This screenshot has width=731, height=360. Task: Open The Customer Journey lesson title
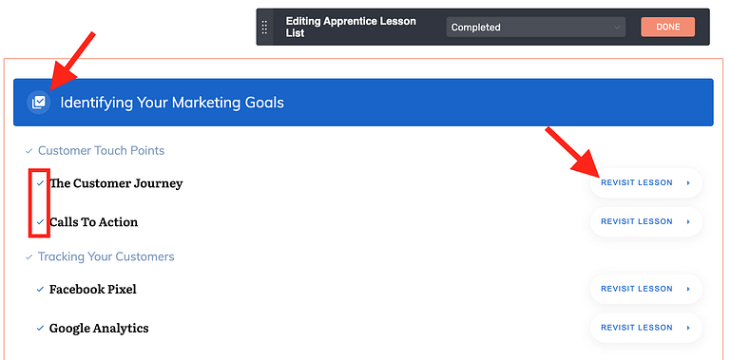click(x=116, y=183)
